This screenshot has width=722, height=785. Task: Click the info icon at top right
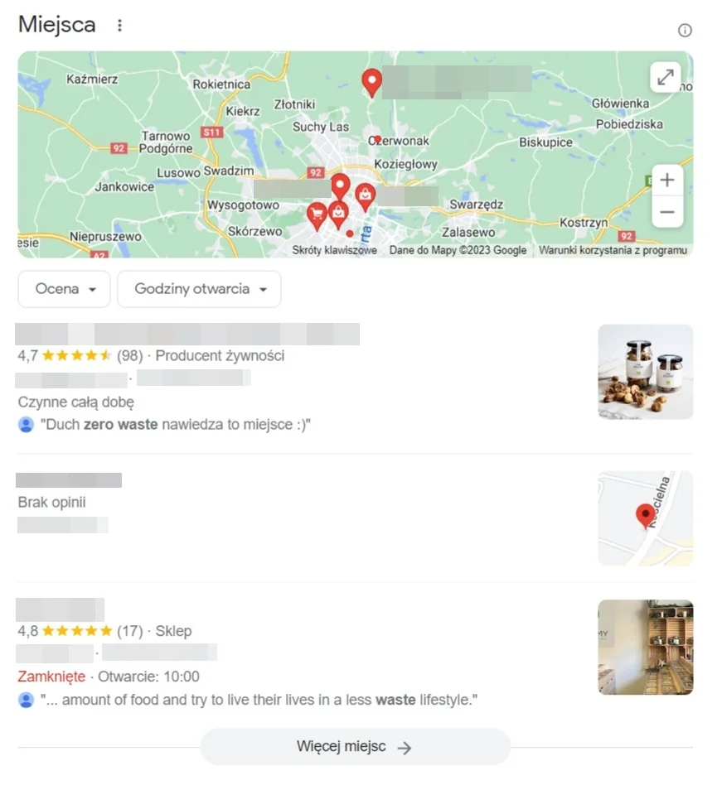[685, 31]
